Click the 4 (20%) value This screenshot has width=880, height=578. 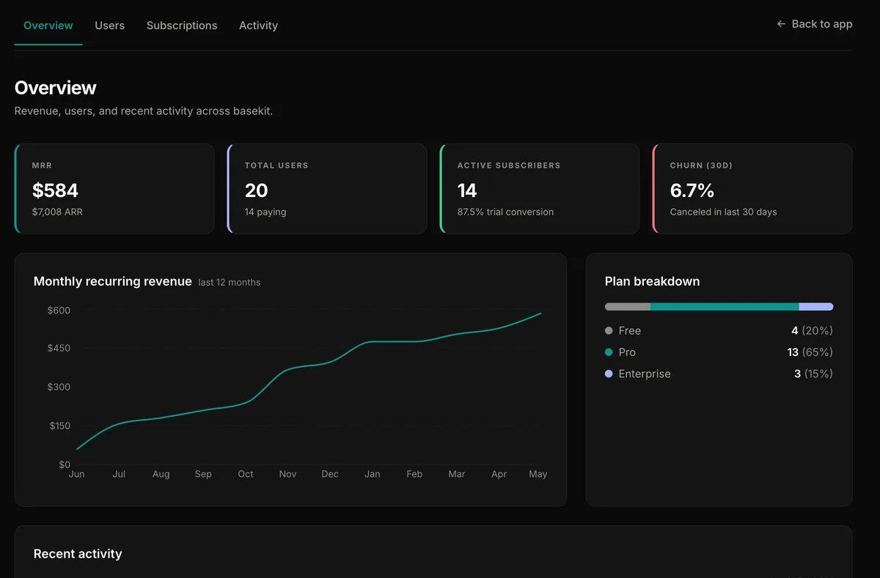[x=813, y=331]
